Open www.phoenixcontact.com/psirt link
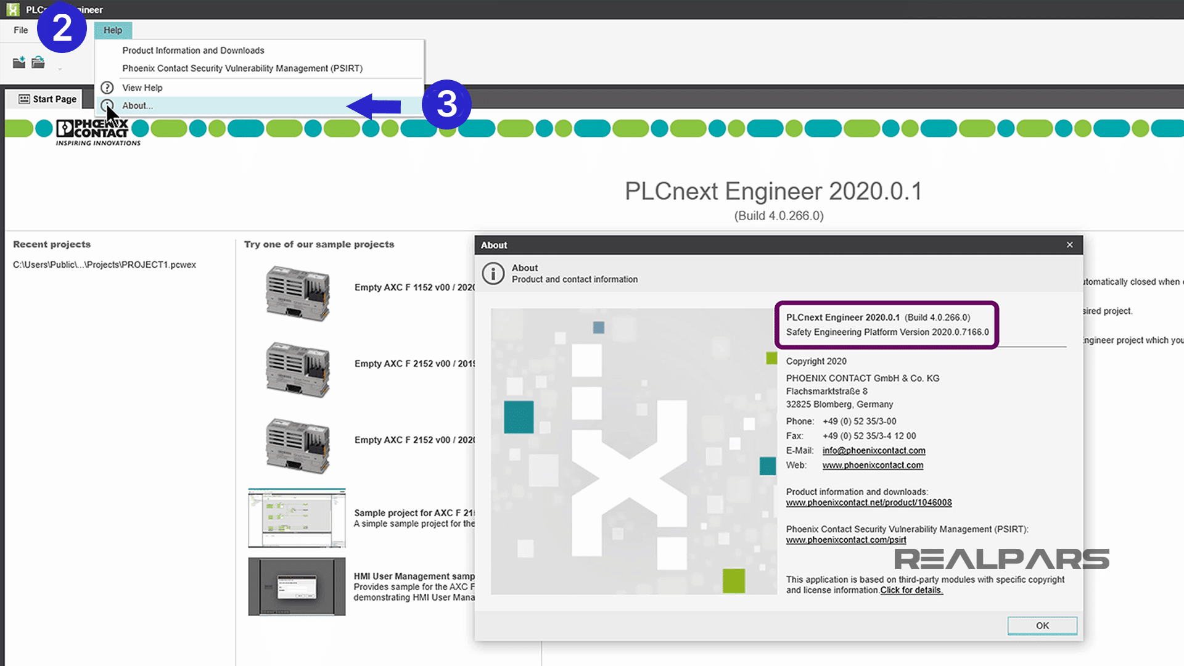Screen dimensions: 1184x666 [x=846, y=540]
